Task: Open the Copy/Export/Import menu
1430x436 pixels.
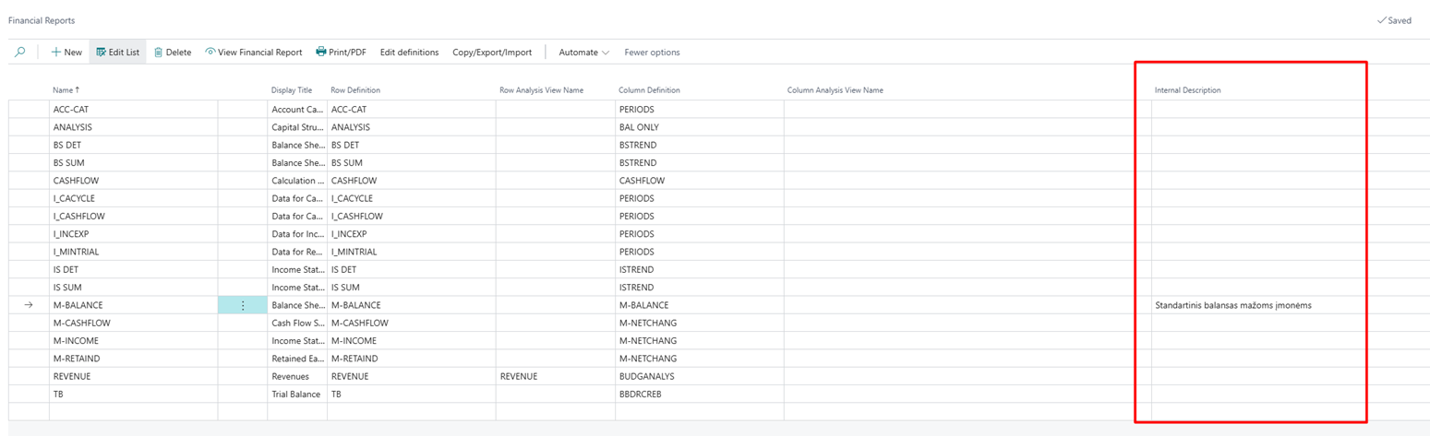Action: (492, 53)
